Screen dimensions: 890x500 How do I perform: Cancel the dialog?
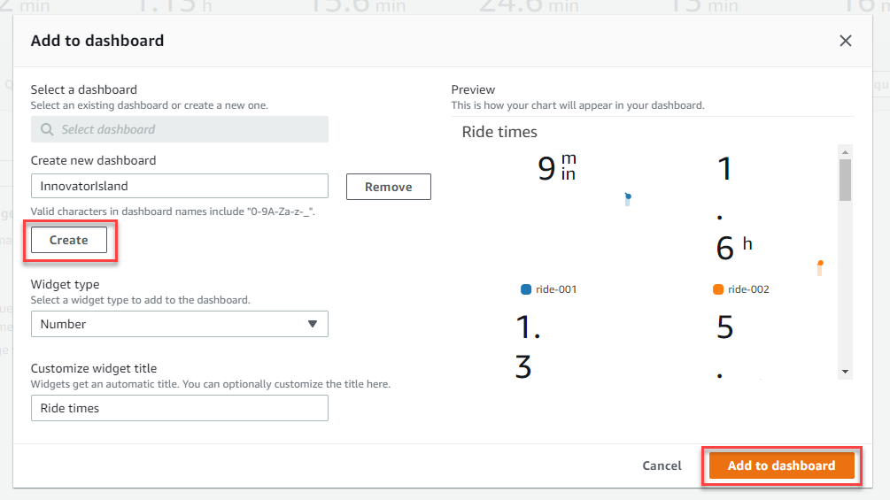click(x=662, y=465)
